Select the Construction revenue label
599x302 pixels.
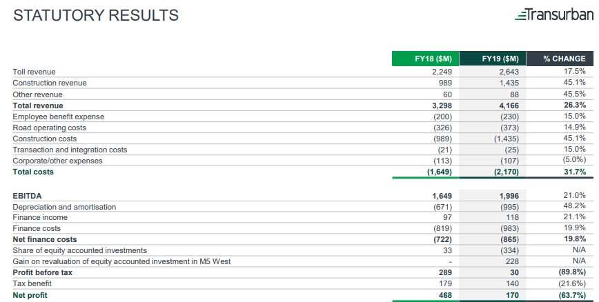pyautogui.click(x=50, y=83)
